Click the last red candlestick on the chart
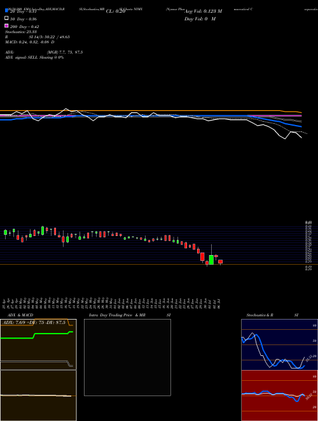Viewport: 318px width, 421px height. pos(220,262)
